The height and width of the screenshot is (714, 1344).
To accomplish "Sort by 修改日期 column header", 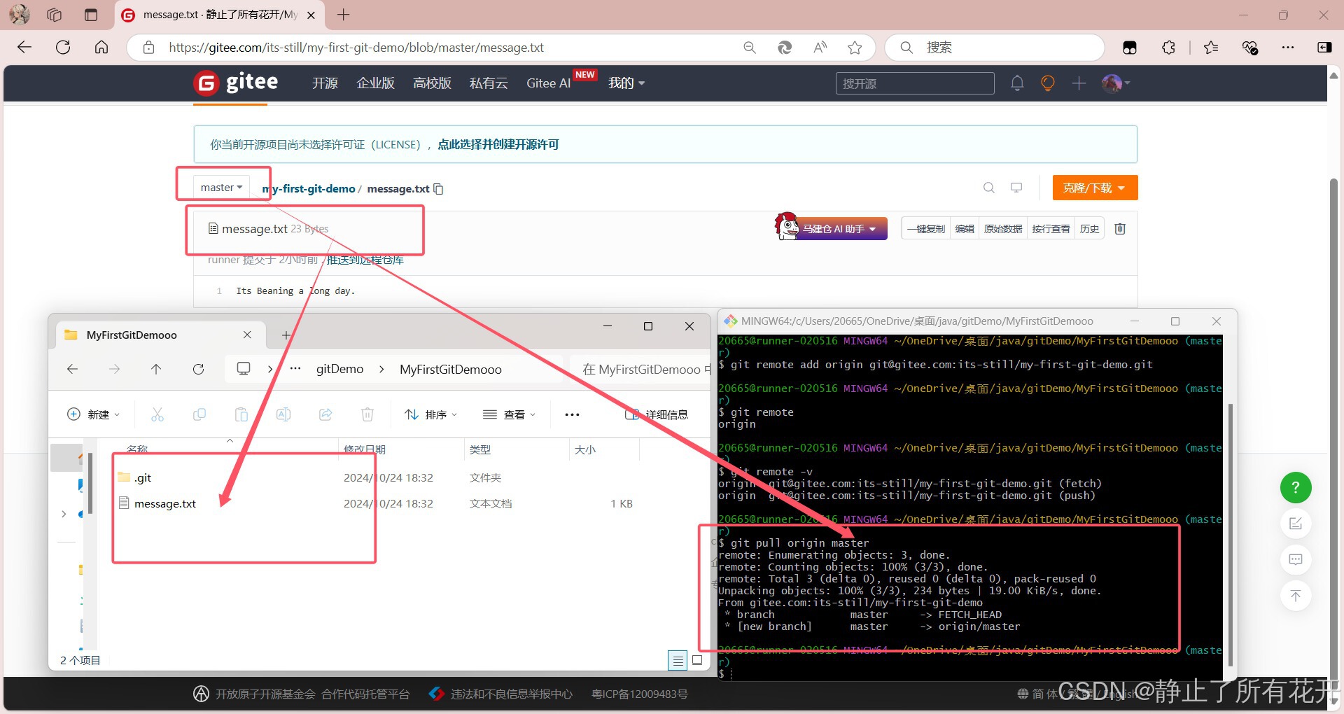I will coord(365,449).
